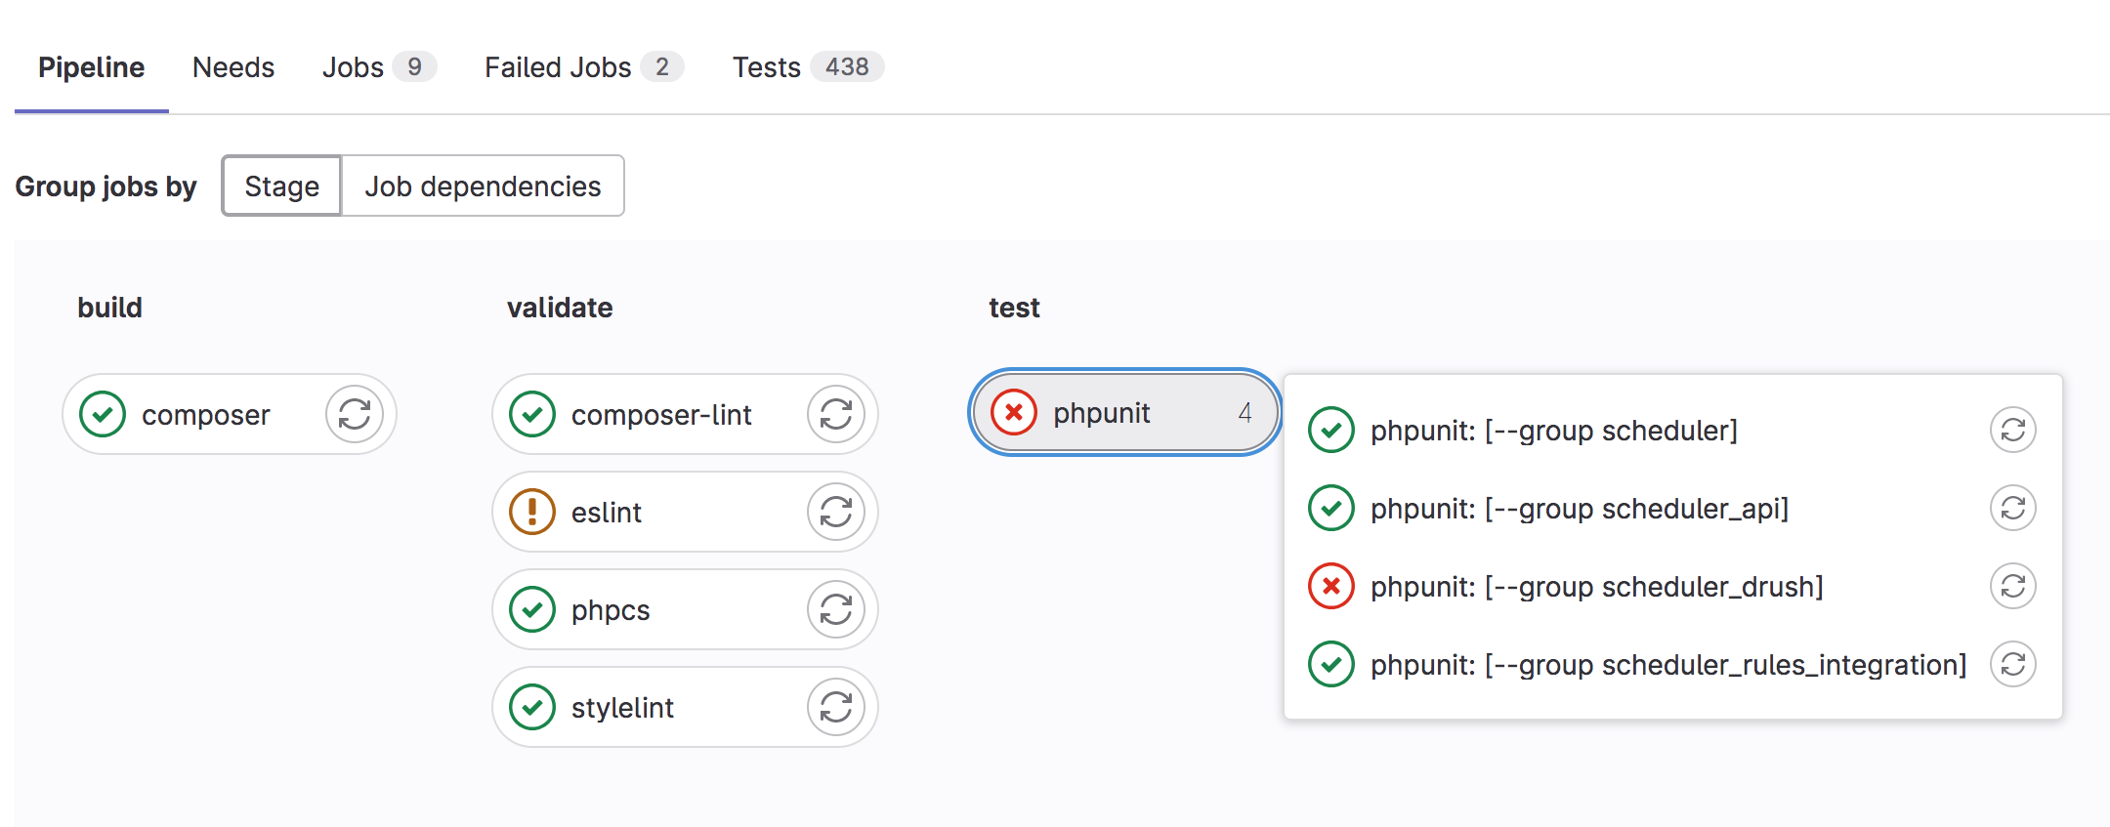Retry the phpunit scheduler group job
Screen dimensions: 2110x827
pyautogui.click(x=2012, y=430)
